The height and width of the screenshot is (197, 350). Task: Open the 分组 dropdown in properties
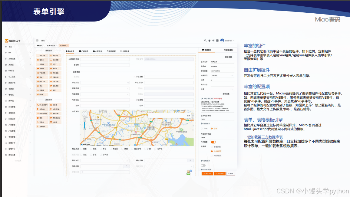pyautogui.click(x=222, y=89)
